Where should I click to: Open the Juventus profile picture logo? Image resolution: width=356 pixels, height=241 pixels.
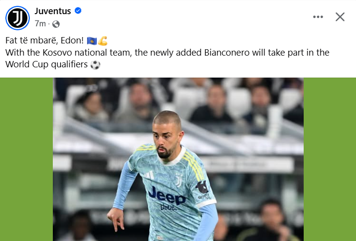tap(18, 18)
